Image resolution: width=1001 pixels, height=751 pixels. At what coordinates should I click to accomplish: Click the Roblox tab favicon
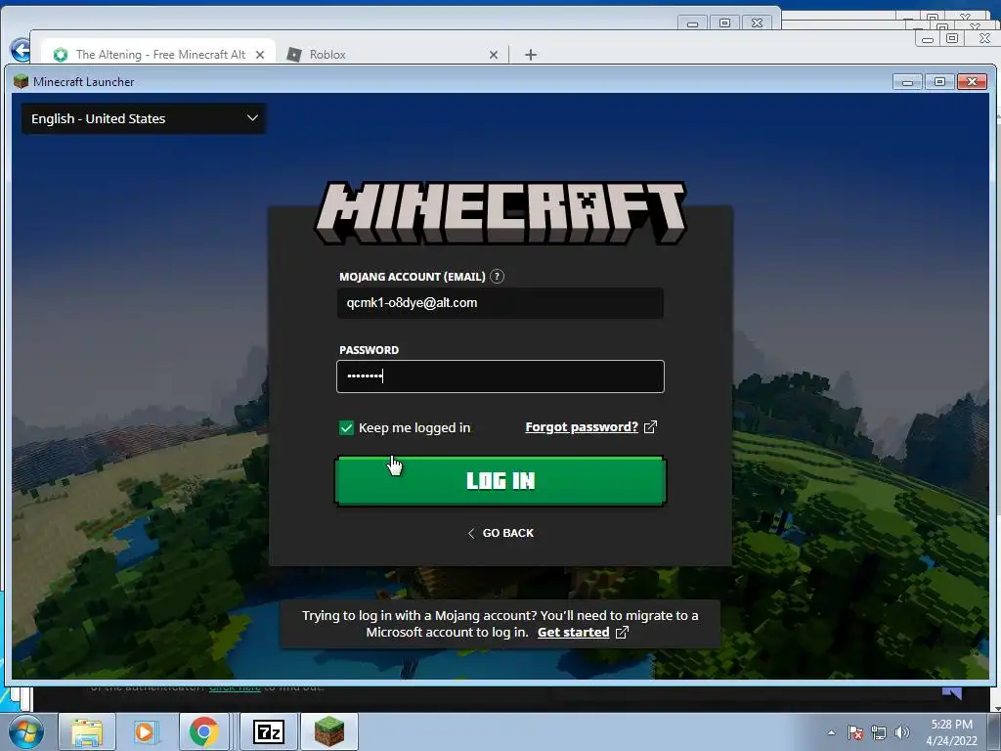tap(294, 55)
